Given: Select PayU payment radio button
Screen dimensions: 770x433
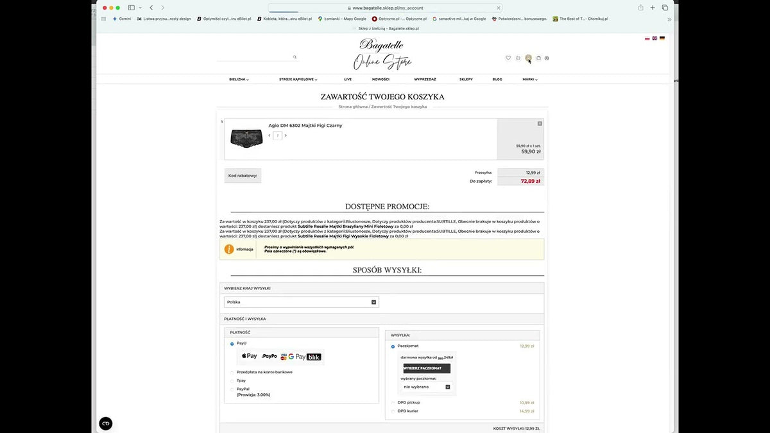Looking at the screenshot, I should [232, 344].
